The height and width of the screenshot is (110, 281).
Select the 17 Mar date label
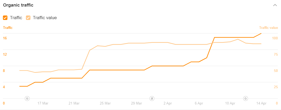pyautogui.click(x=43, y=103)
